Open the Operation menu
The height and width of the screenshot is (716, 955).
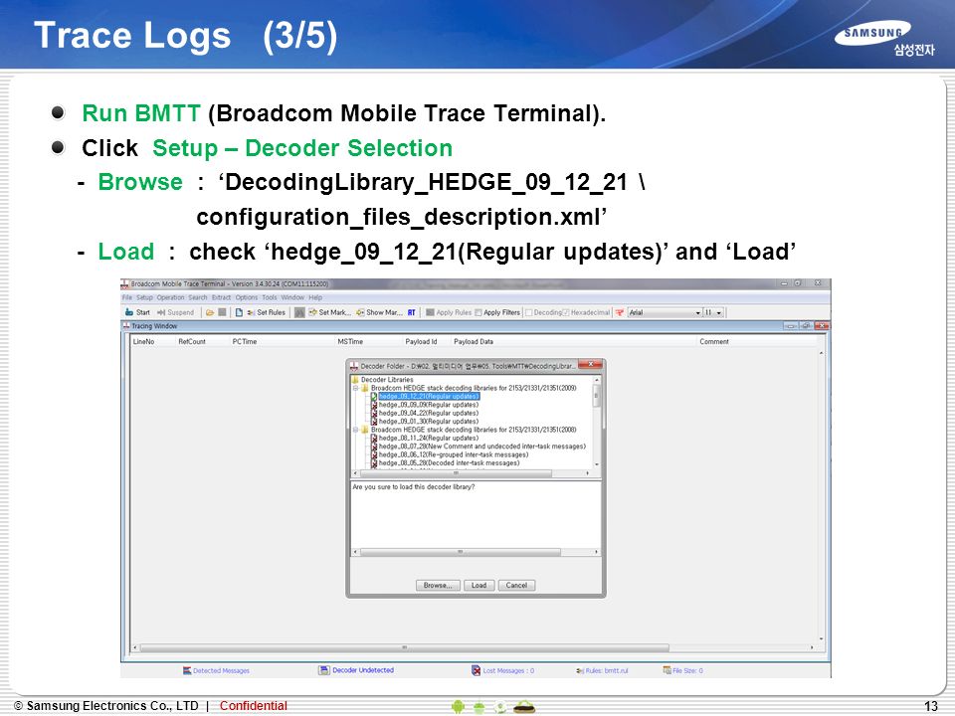point(170,297)
